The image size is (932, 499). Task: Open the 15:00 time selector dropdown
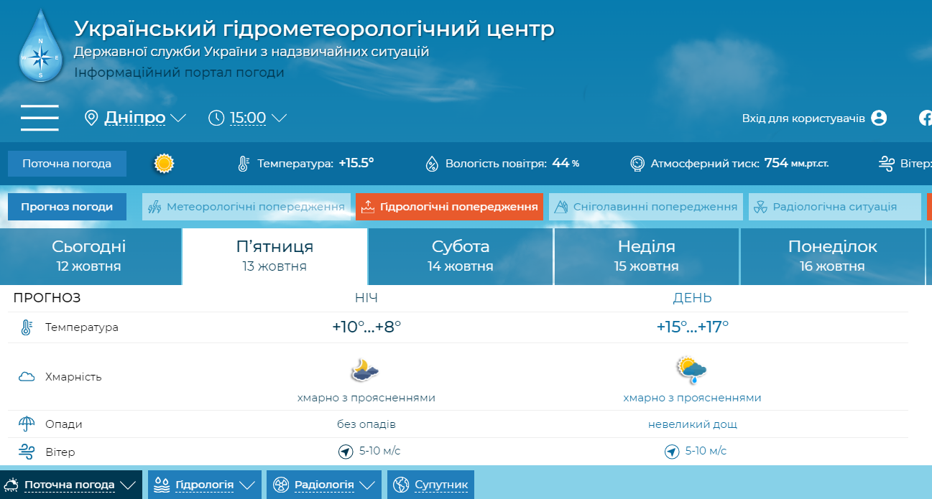point(257,118)
